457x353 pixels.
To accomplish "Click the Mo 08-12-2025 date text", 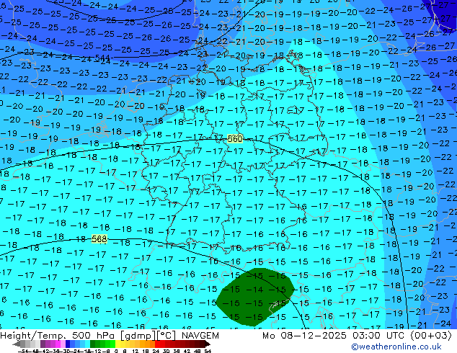I will (x=305, y=336).
